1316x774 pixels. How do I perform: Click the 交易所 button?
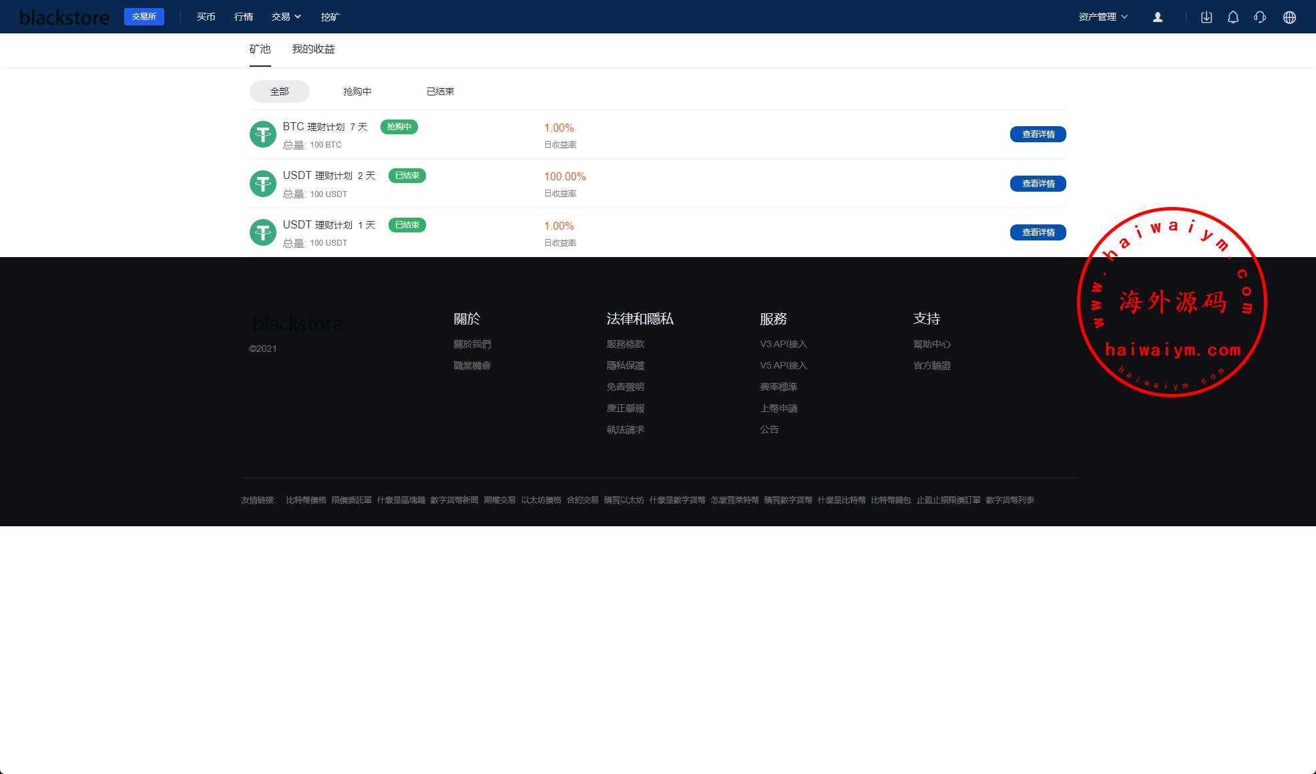144,17
